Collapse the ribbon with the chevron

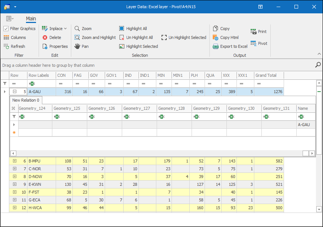pyautogui.click(x=319, y=54)
